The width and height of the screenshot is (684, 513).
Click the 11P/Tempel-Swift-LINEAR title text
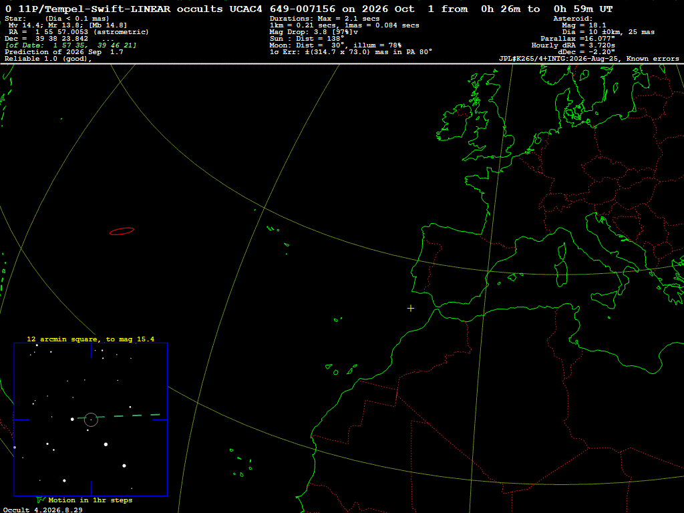94,9
